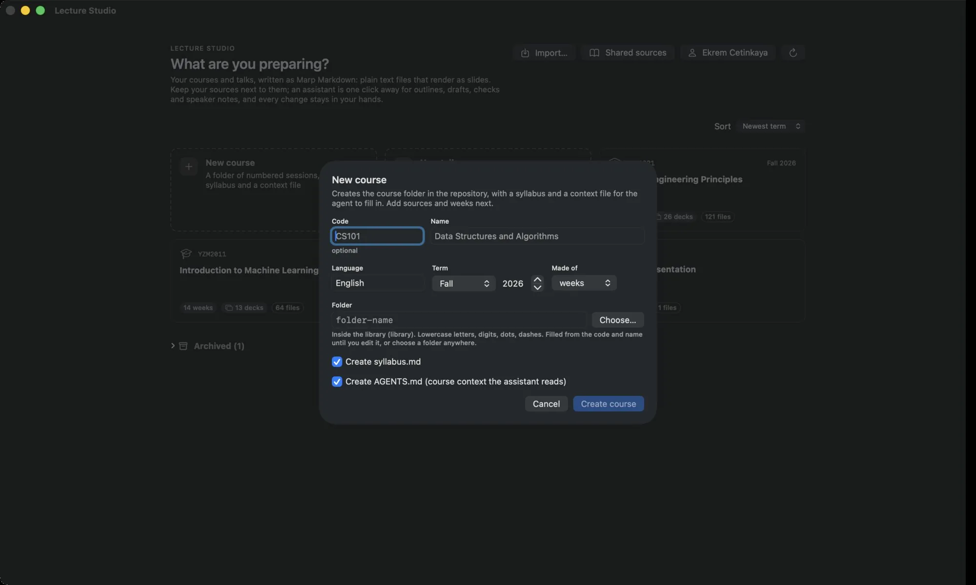Image resolution: width=976 pixels, height=585 pixels.
Task: Click the Lecture Studio window title
Action: pos(85,10)
